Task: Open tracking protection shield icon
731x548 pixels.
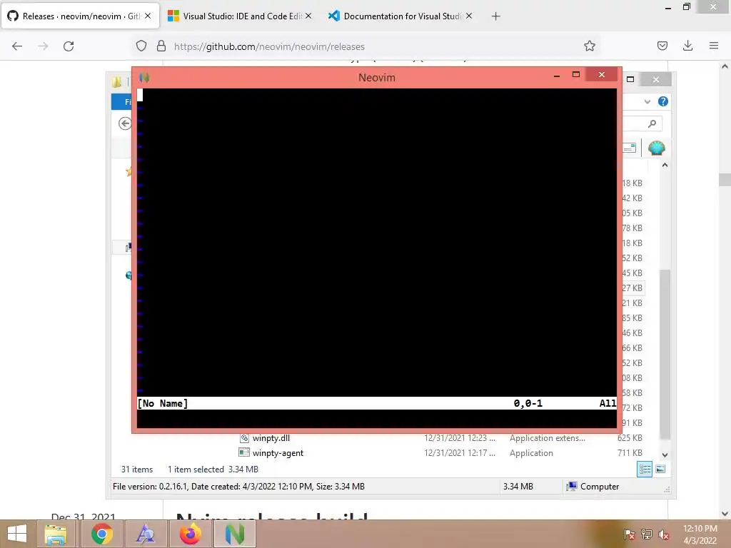Action: coord(141,46)
